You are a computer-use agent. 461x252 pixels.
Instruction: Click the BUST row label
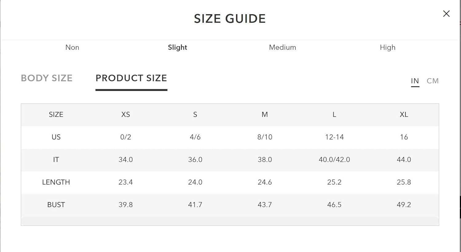coord(56,205)
